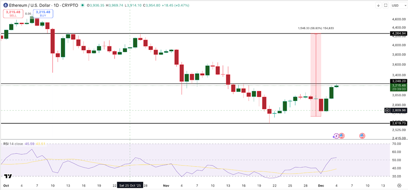Click the red SELL 3,215.48 button
Image resolution: width=408 pixels, height=190 pixels.
(13, 14)
